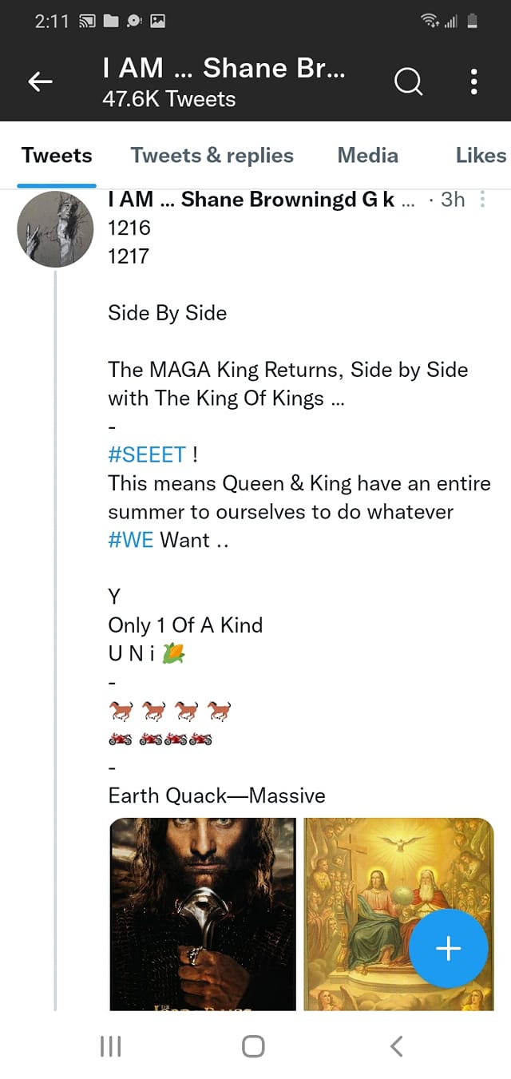Tap the tweet author name
The image size is (511, 1079).
pos(252,200)
